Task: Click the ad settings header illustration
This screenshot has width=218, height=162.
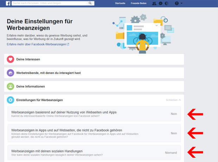Action: click(x=143, y=34)
